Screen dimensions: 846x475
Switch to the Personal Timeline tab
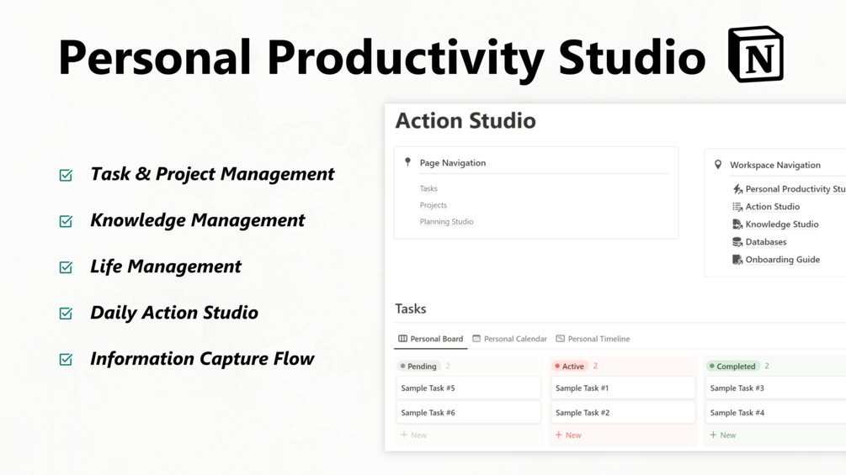pyautogui.click(x=593, y=339)
